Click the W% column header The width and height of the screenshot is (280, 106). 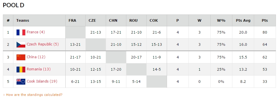coord(221,21)
